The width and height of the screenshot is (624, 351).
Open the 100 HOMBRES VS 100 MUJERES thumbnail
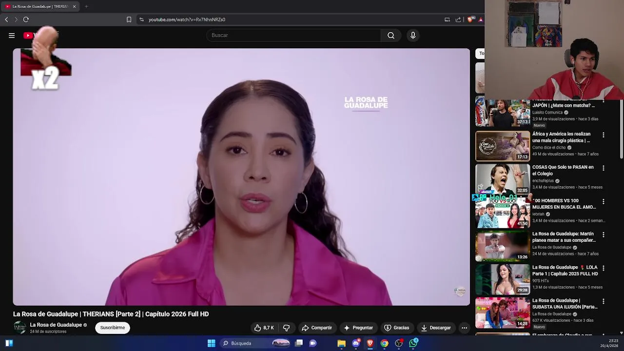point(503,213)
